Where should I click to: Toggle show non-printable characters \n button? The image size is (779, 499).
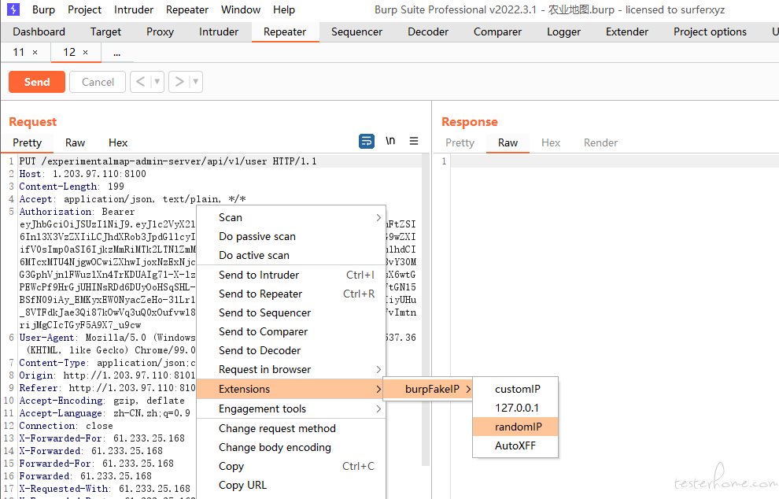(x=390, y=141)
